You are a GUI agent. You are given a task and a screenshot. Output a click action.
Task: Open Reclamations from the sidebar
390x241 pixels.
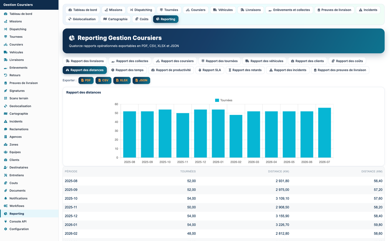(x=19, y=129)
